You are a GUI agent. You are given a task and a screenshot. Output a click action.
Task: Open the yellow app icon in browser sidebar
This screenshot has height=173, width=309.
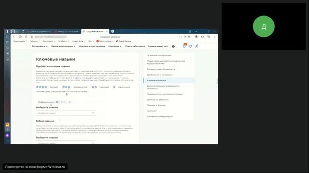7,125
